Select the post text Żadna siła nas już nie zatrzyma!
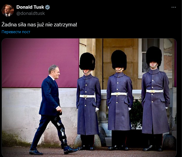Screen dimensions: 182x157 (39, 25)
